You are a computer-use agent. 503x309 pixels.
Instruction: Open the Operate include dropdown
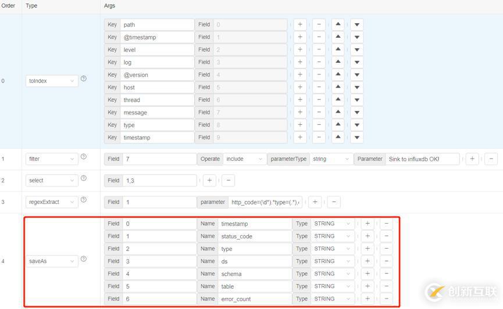click(x=244, y=159)
